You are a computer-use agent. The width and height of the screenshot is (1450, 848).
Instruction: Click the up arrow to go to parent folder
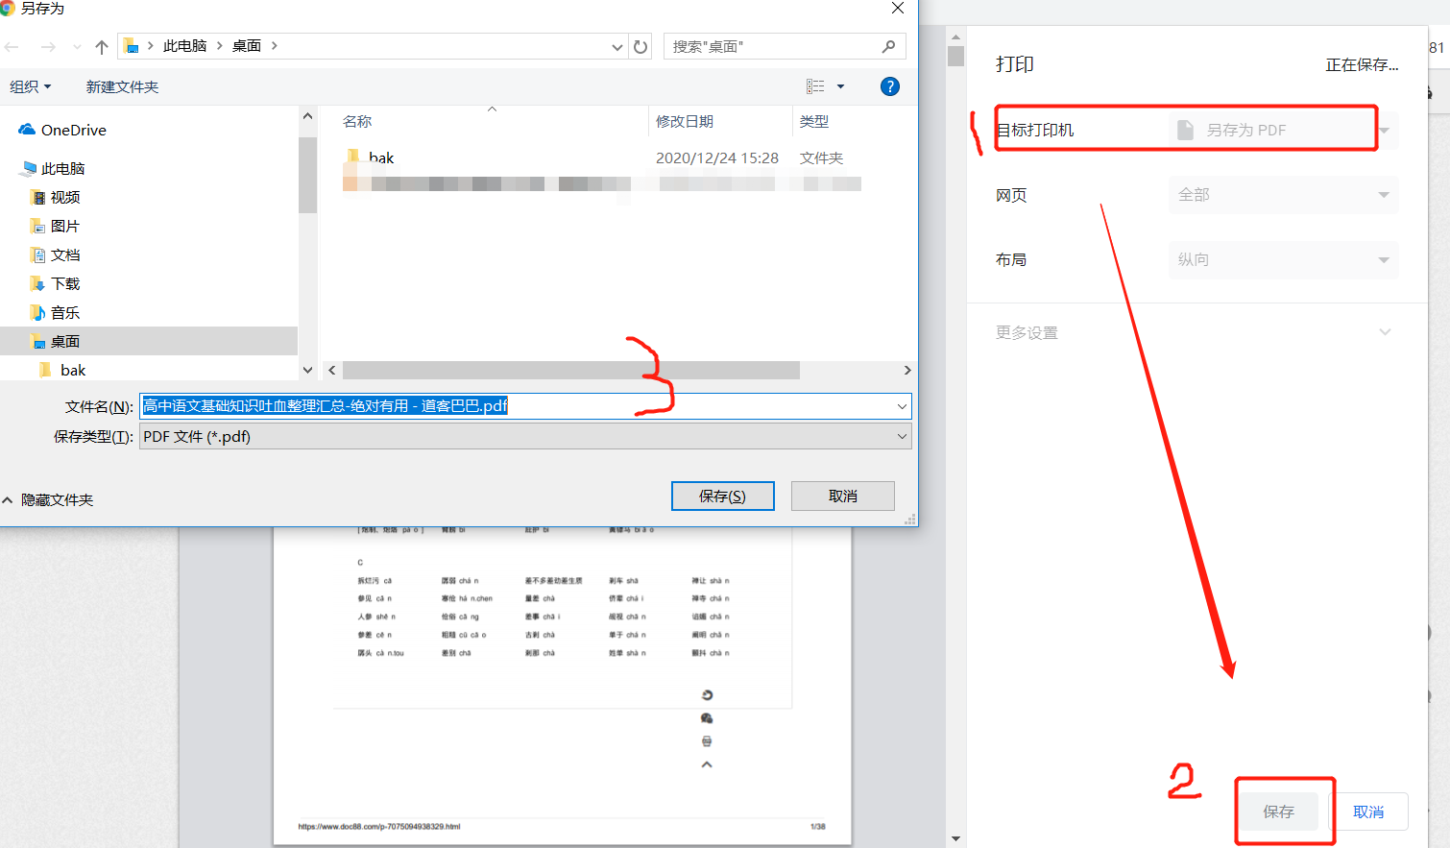[x=101, y=45]
